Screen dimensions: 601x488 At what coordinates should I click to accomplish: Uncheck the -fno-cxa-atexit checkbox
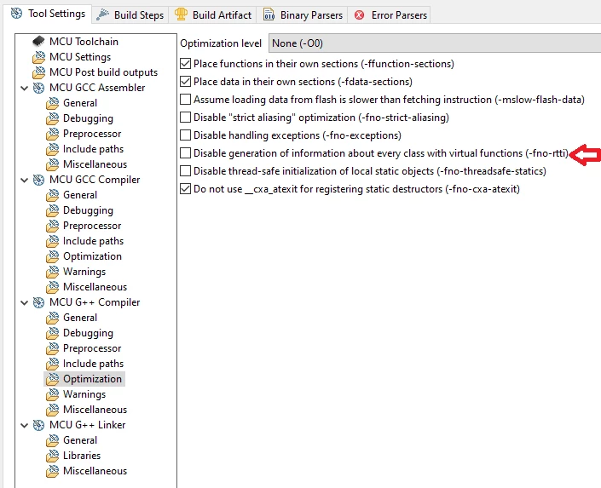tap(186, 189)
